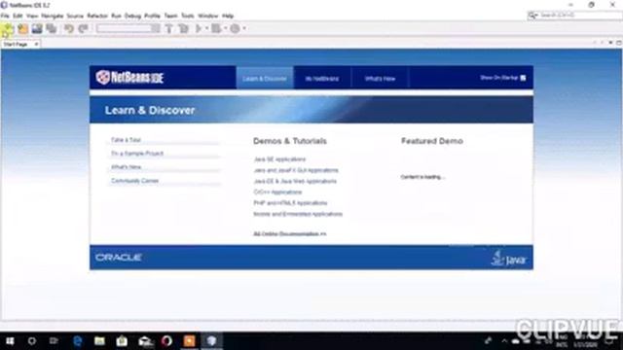Click the Undo toolbar icon
Screen dimensions: 623x350
(x=69, y=28)
